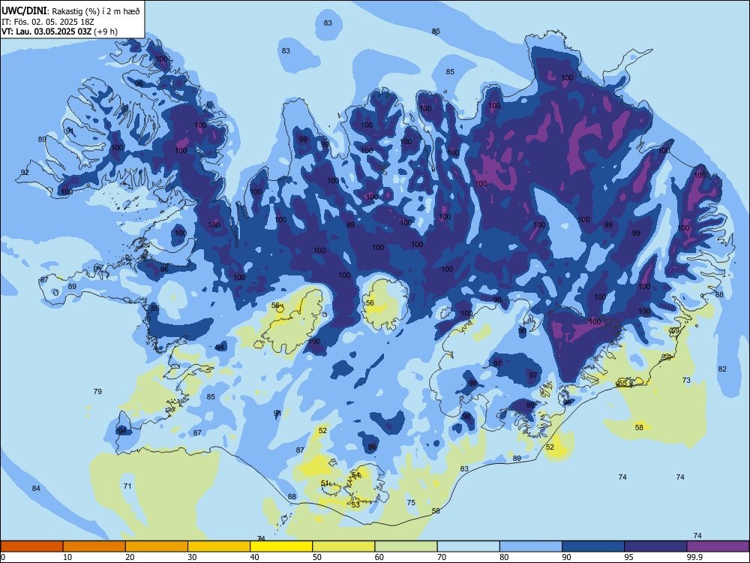Click the humidity value "75" near the south coast
The image size is (750, 563).
(411, 503)
